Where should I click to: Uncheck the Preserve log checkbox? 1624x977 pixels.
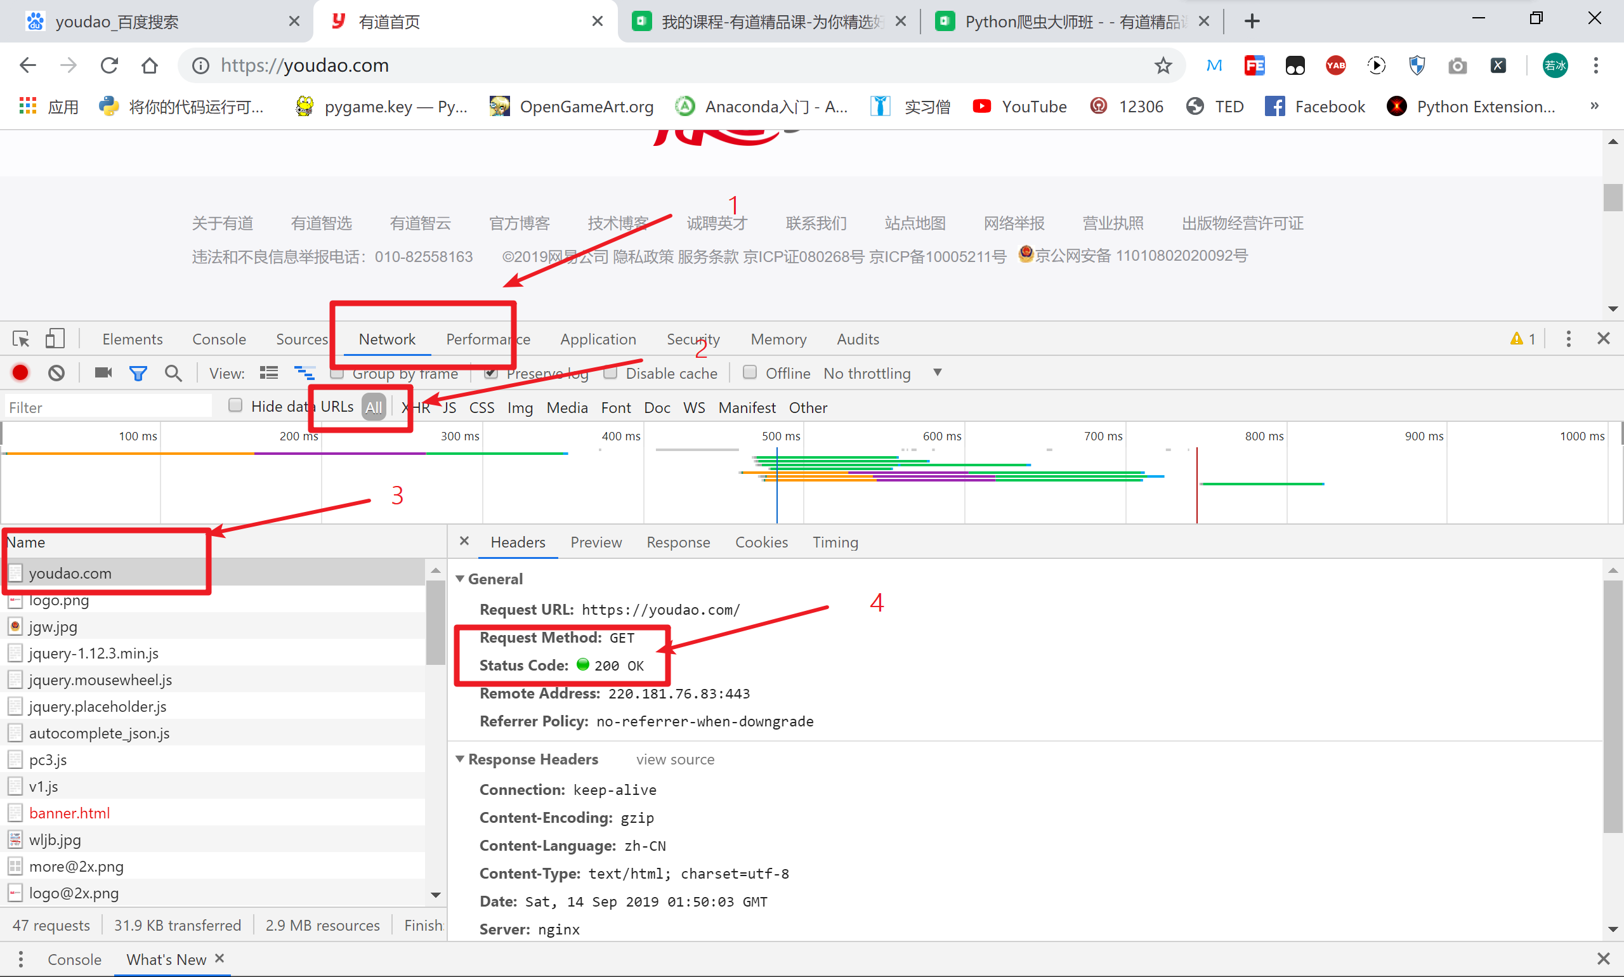[490, 373]
